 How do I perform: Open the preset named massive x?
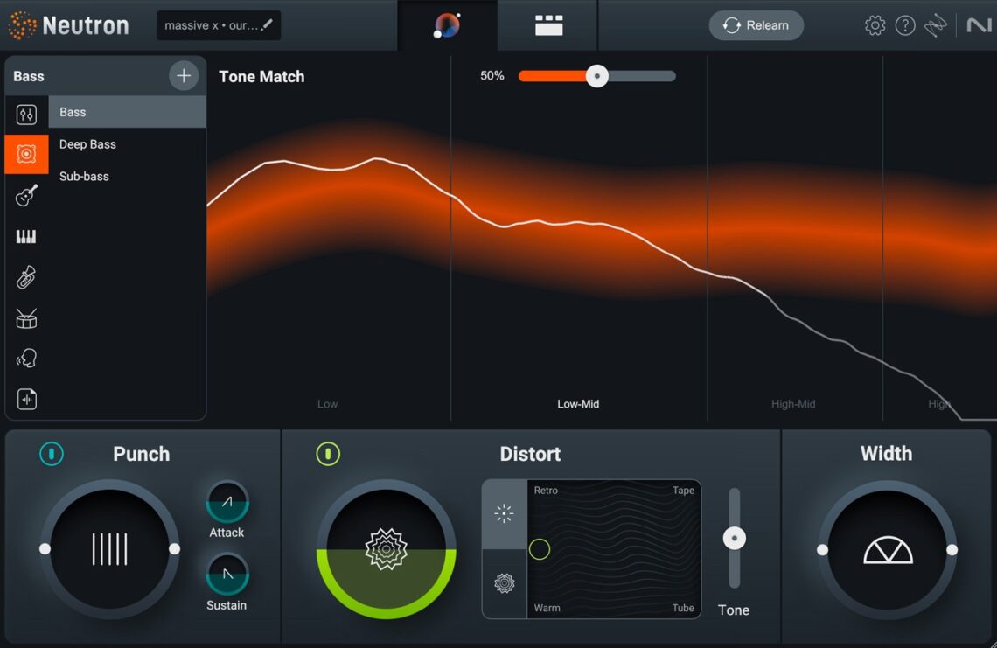210,25
